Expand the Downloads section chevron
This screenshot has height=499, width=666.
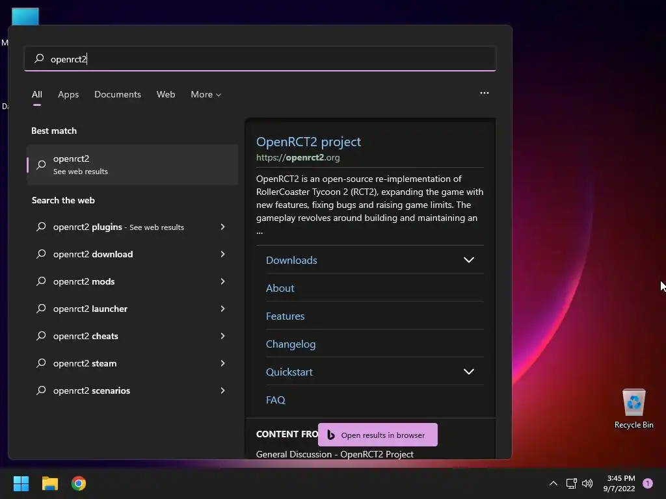coord(468,260)
